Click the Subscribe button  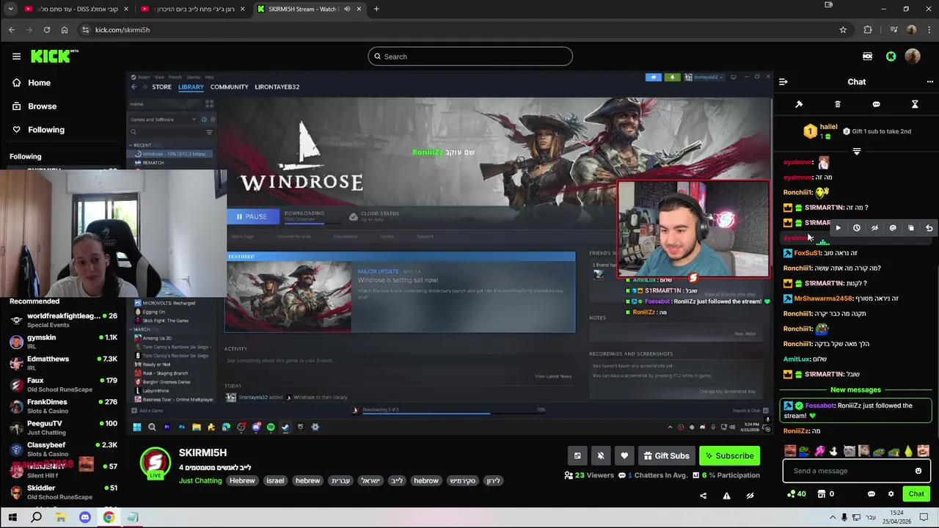coord(730,455)
